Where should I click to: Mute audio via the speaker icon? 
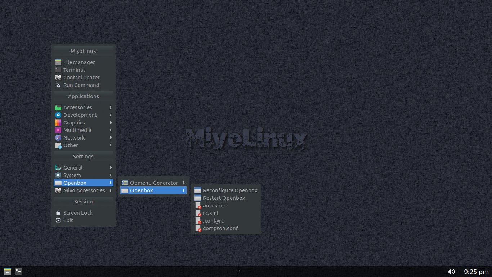[451, 271]
